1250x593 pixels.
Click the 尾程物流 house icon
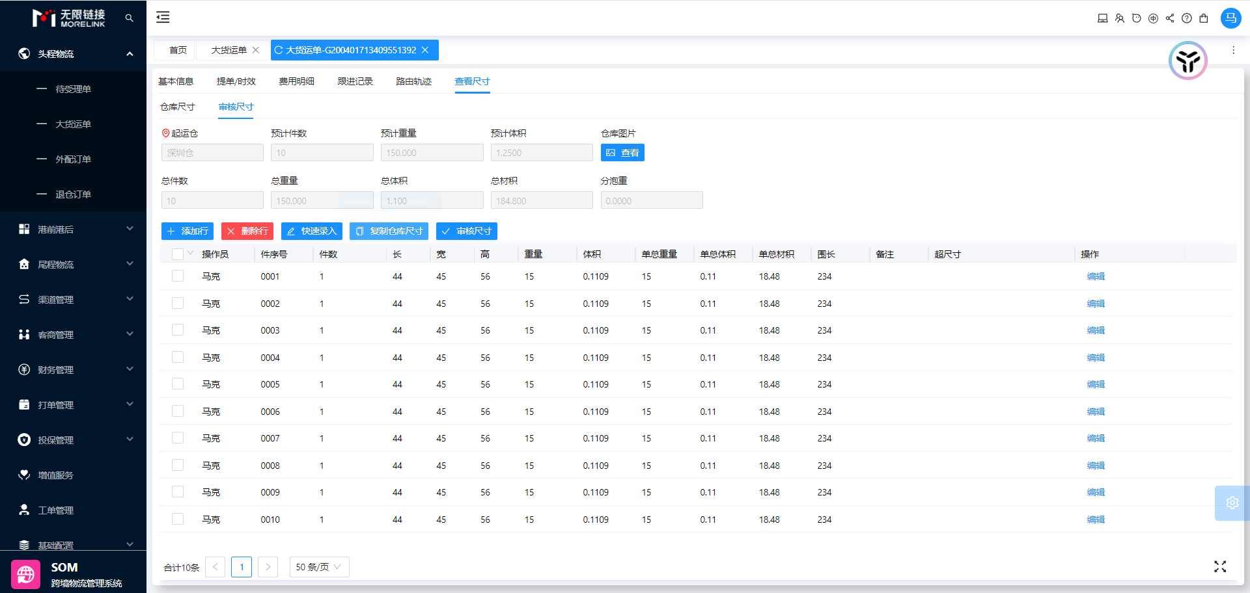point(24,264)
